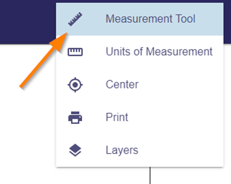Image resolution: width=231 pixels, height=184 pixels.
Task: Click the blank white area left of the menu
Action: click(x=28, y=125)
